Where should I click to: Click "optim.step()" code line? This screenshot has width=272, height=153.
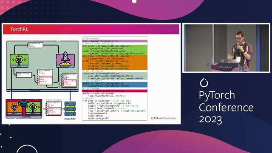96,116
